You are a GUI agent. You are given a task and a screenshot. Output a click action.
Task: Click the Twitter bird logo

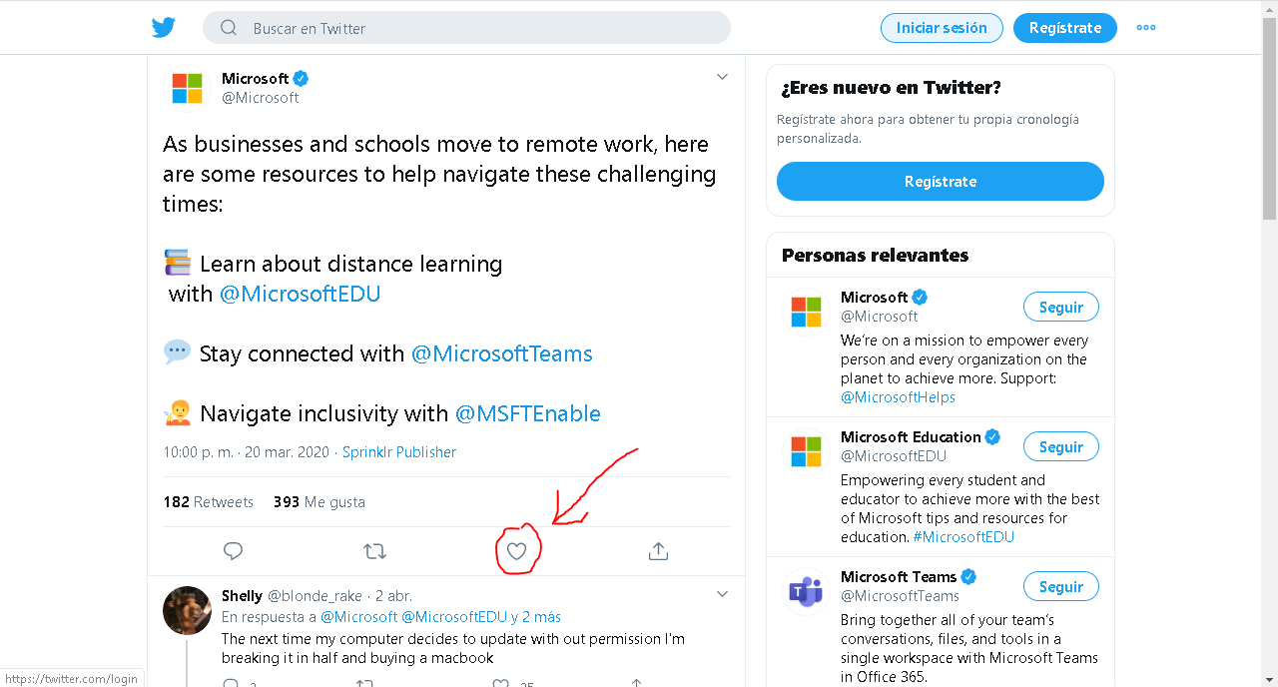pos(164,28)
